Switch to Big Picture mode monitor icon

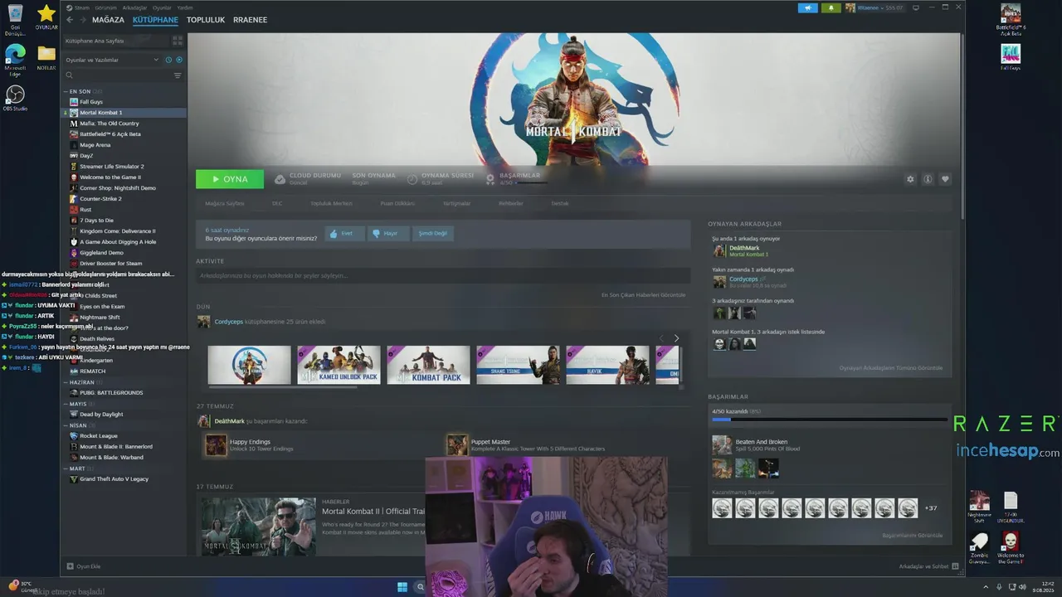click(x=915, y=7)
